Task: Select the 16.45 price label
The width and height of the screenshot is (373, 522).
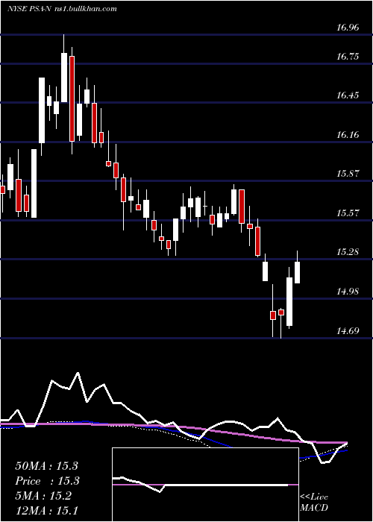Action: click(348, 95)
